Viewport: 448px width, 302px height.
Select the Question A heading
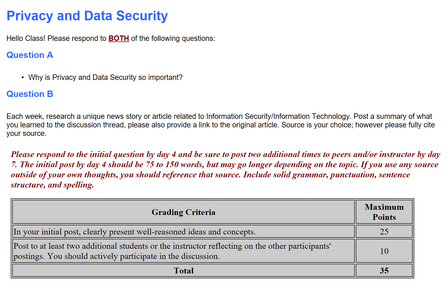30,55
